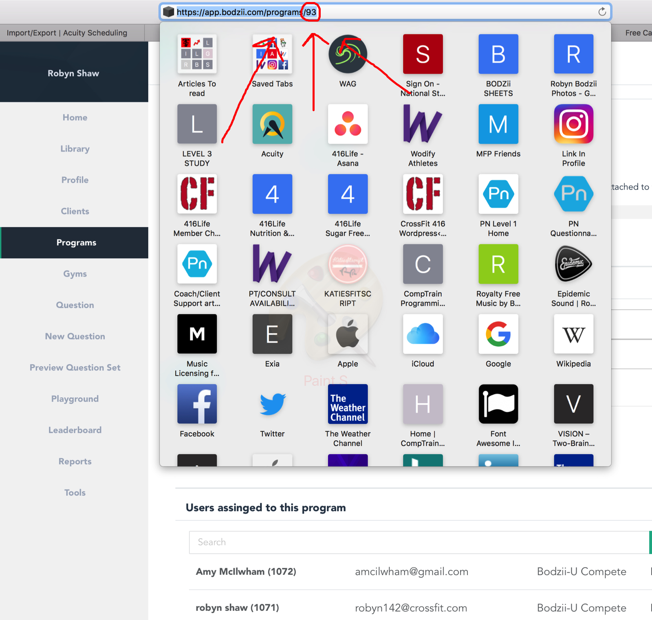Open The Weather Channel favorite
The width and height of the screenshot is (652, 620).
(x=348, y=404)
